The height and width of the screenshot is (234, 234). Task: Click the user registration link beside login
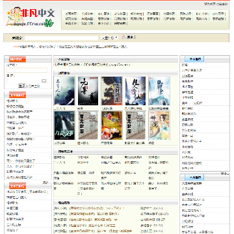(34, 86)
